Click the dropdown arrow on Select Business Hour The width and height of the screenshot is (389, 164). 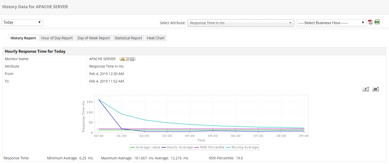point(363,23)
